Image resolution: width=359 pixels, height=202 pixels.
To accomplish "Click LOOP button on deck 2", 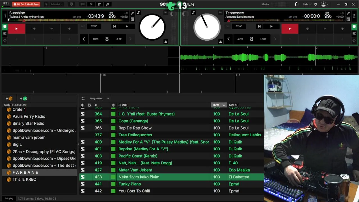I will click(x=263, y=39).
